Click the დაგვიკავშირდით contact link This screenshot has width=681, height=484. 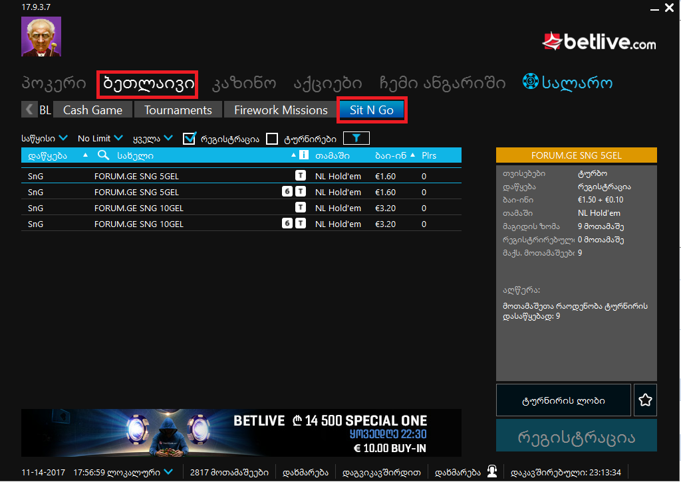click(381, 472)
